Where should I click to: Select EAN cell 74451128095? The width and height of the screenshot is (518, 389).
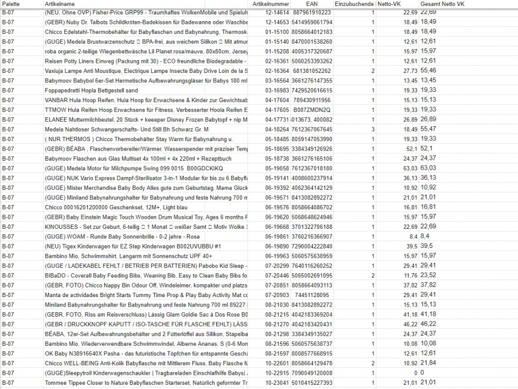tap(311, 295)
